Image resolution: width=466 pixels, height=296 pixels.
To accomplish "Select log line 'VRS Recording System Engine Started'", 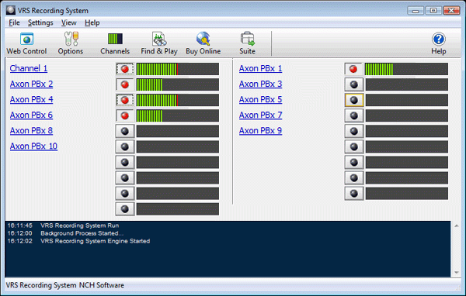I will tap(95, 241).
